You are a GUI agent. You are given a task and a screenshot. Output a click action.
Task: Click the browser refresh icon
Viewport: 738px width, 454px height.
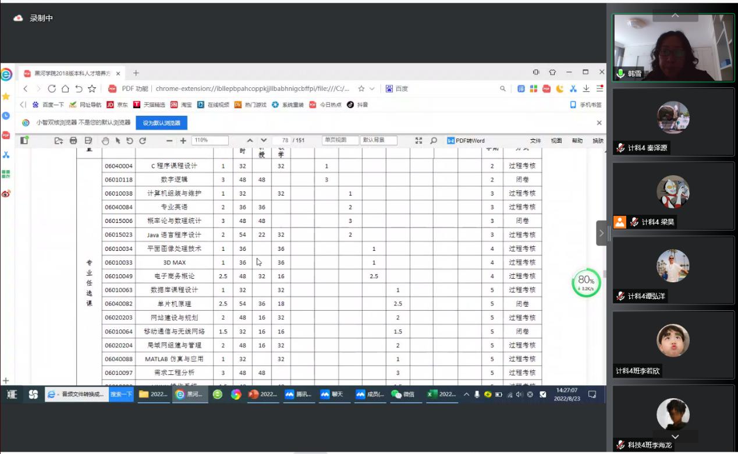click(x=52, y=88)
